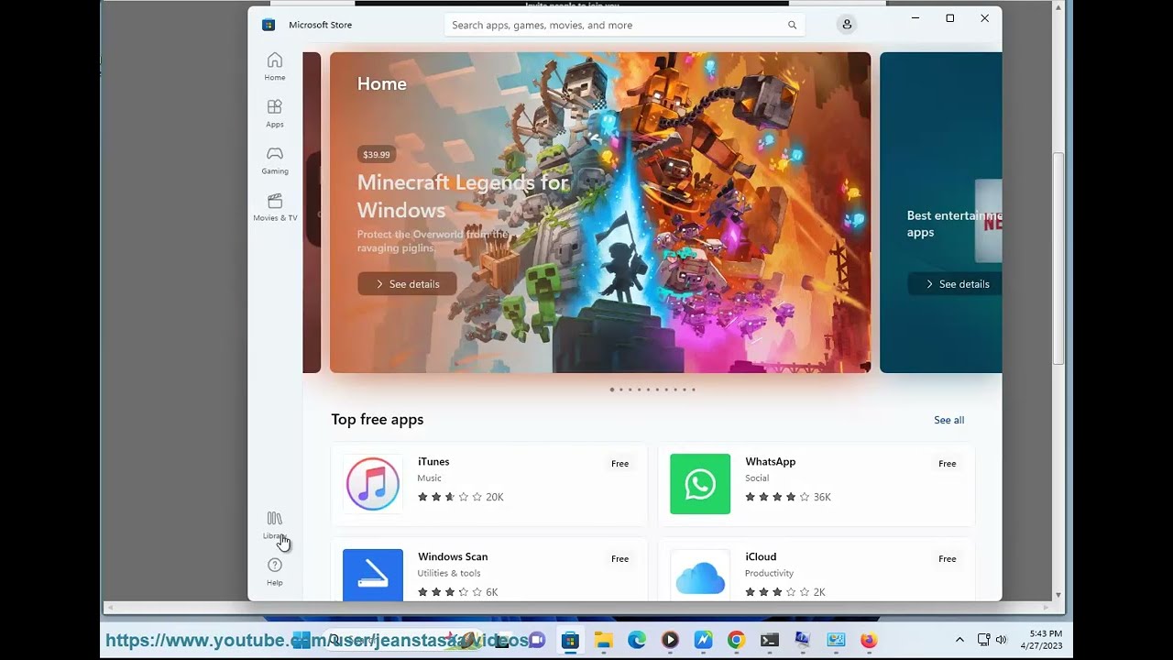Viewport: 1173px width, 660px height.
Task: Click the iTunes star rating 20K
Action: point(460,497)
